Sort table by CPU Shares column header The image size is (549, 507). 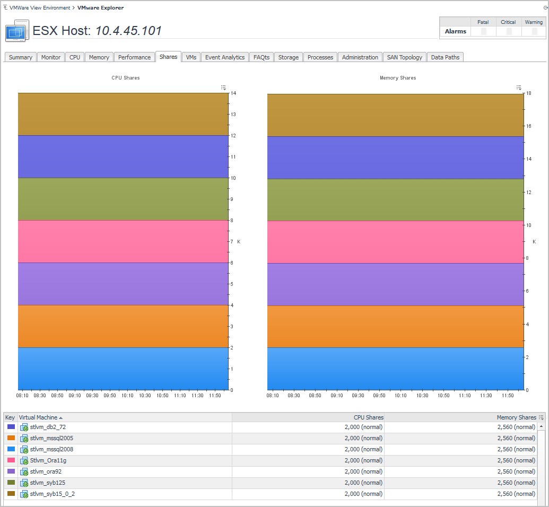click(x=368, y=417)
